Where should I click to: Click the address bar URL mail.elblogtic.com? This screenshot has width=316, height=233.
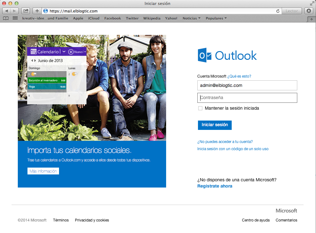[74, 11]
